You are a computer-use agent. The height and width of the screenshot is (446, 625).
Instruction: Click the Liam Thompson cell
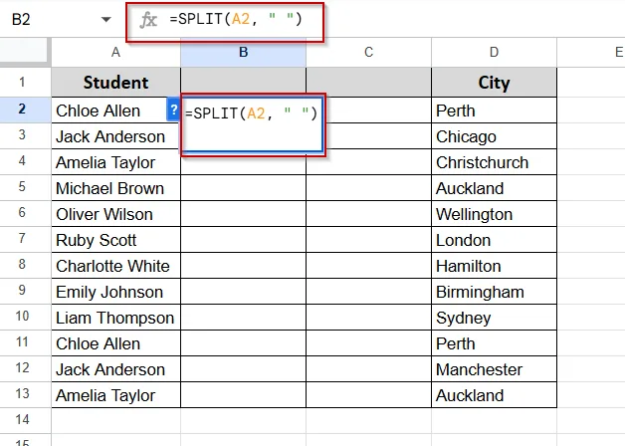(116, 318)
